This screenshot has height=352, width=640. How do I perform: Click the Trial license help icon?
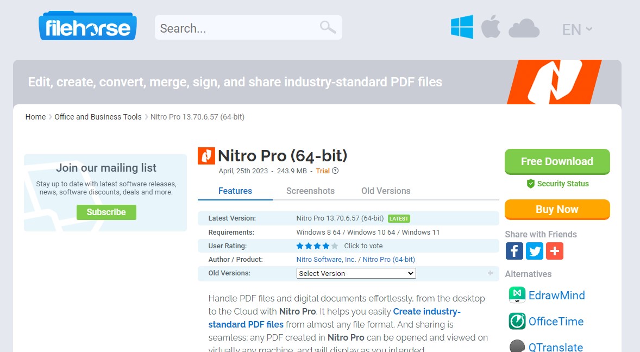(335, 171)
